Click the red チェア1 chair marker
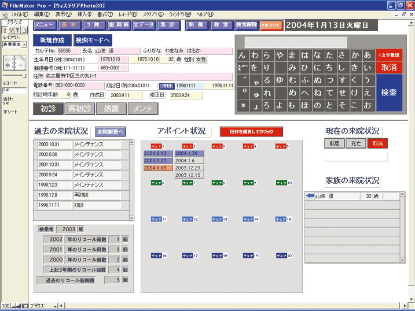The image size is (415, 311). tap(157, 146)
